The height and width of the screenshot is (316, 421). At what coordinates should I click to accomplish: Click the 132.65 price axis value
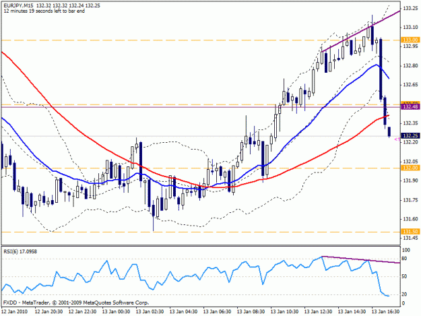(410, 85)
